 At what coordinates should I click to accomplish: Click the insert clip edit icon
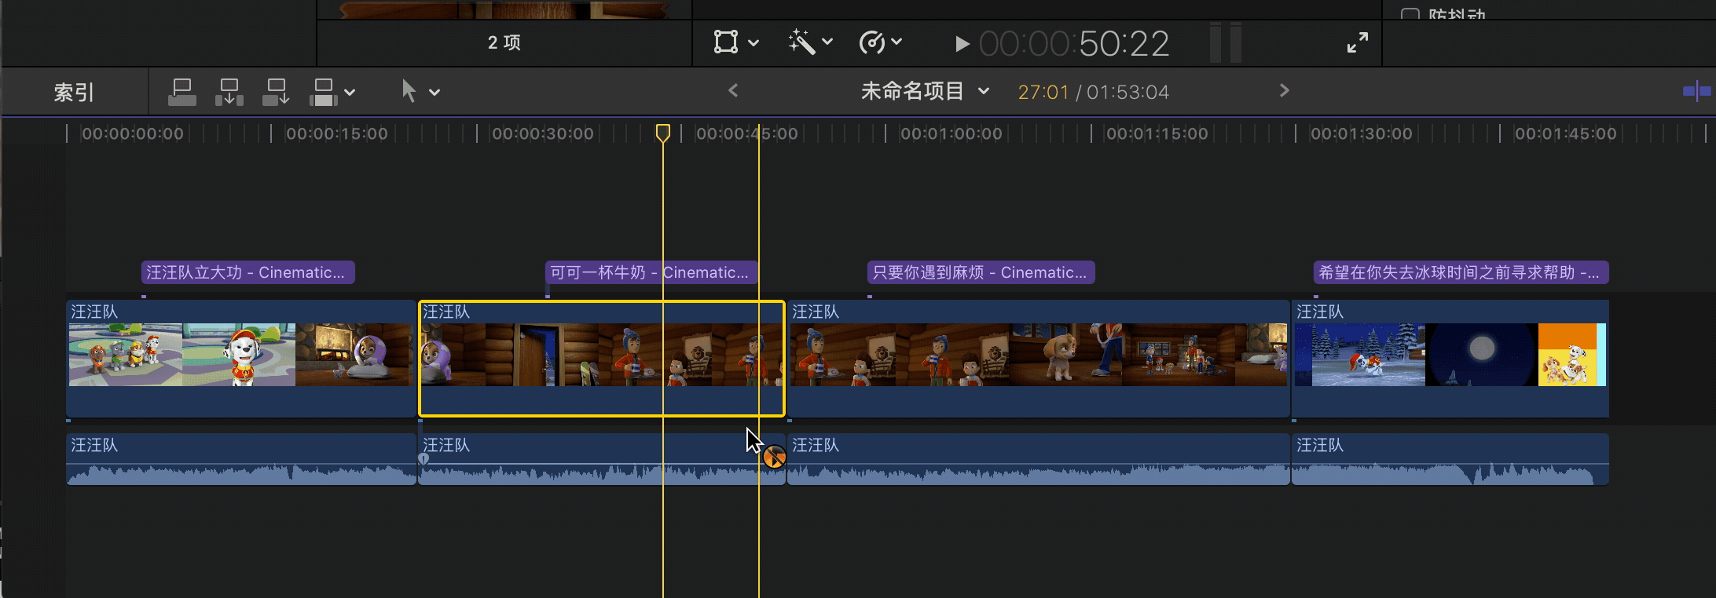(229, 92)
